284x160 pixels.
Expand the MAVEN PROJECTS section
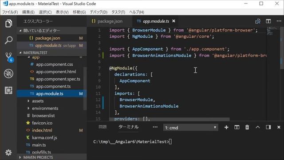[52, 157]
